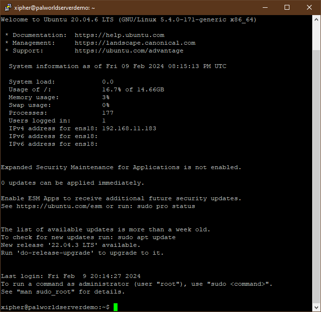Click the shell prompt xipher@palworldserverdemo:~$
Image resolution: width=321 pixels, height=312 pixels.
click(55, 307)
